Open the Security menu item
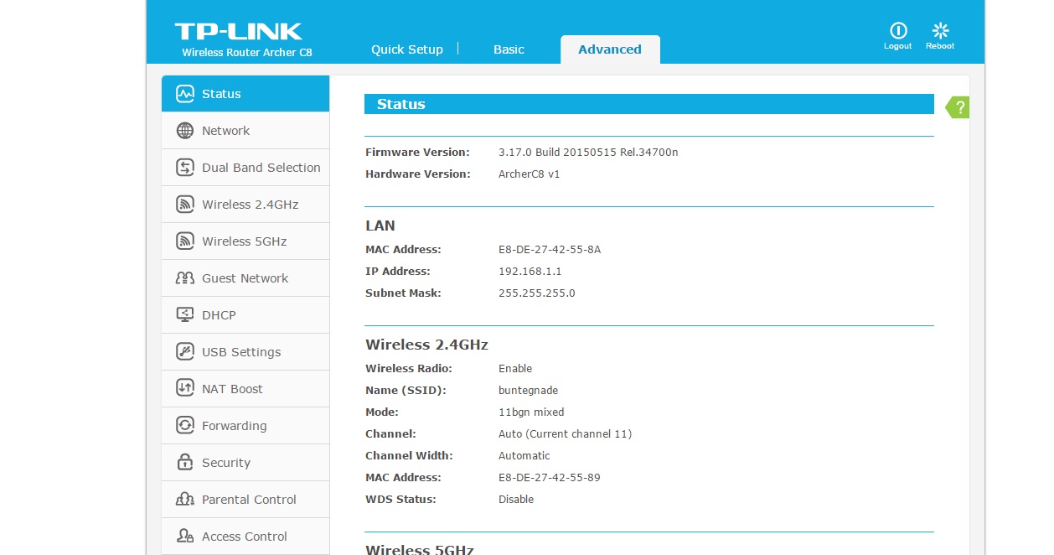This screenshot has height=555, width=1054. click(245, 463)
